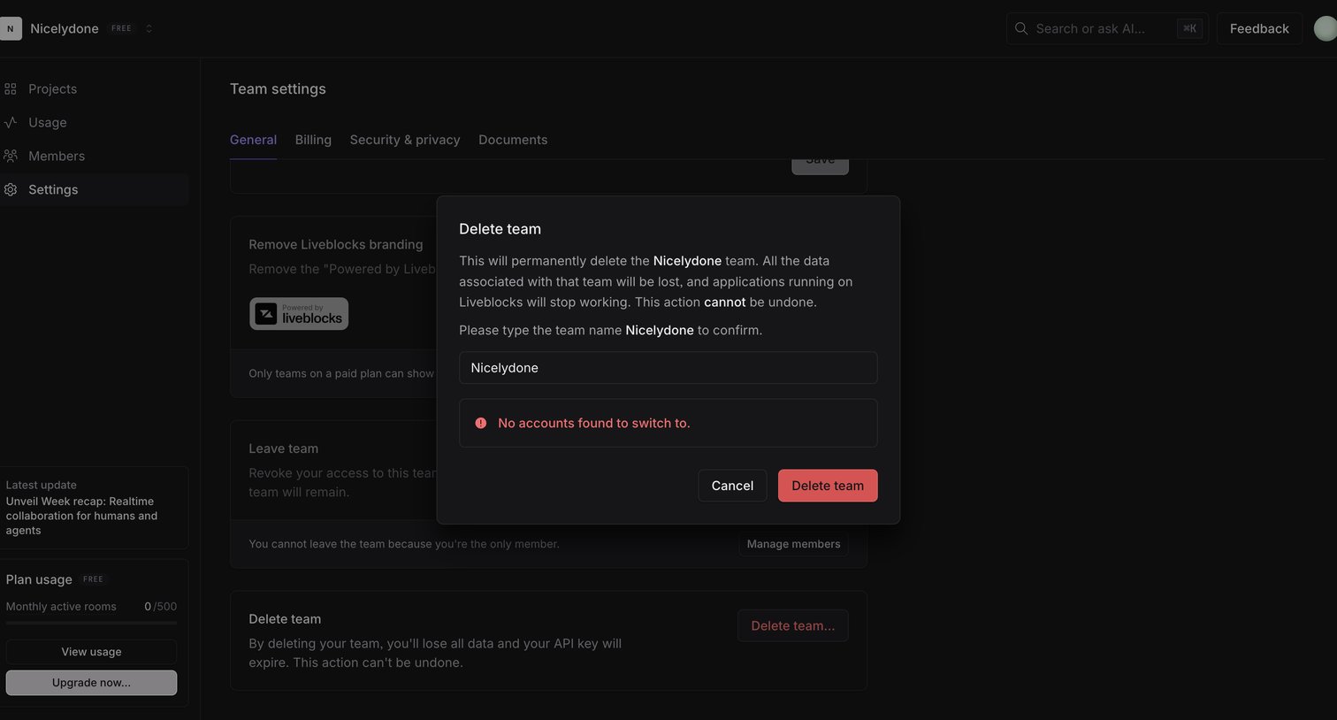Click the red error alert icon
This screenshot has height=720, width=1337.
[481, 423]
